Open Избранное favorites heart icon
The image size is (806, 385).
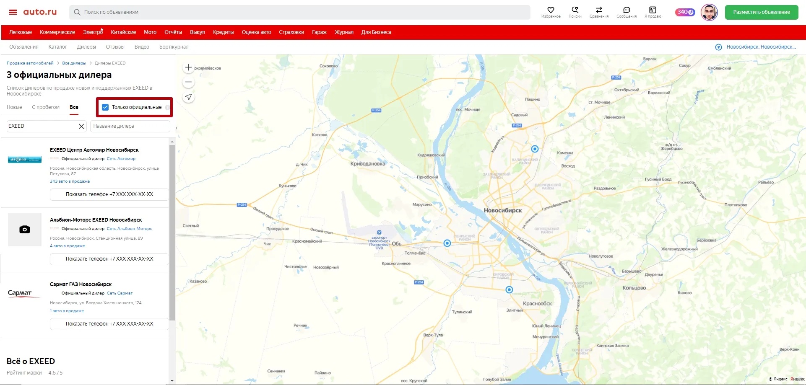pyautogui.click(x=551, y=10)
